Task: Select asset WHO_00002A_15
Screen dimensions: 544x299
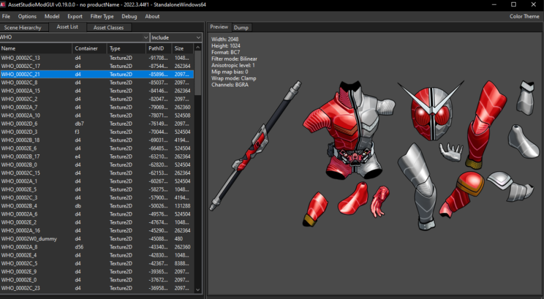Action: click(x=97, y=91)
